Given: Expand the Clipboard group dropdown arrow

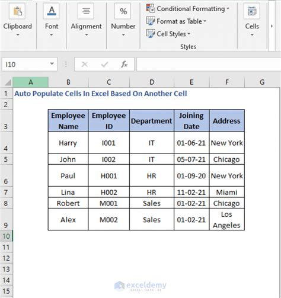Looking at the screenshot, I should coord(18,35).
